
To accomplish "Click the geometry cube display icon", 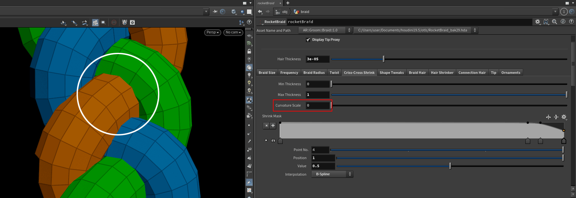I will 234,12.
